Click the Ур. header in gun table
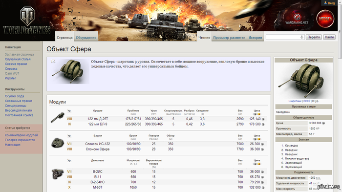This screenshot has width=342, height=192. pos(69,111)
